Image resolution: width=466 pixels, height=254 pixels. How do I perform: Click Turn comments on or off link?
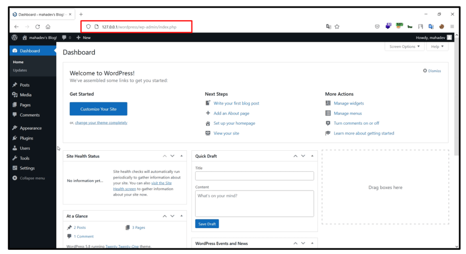tap(356, 123)
